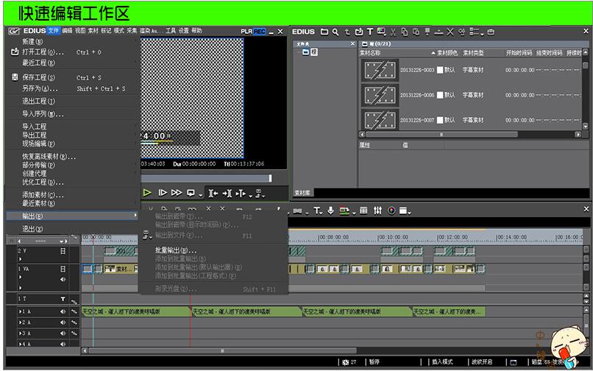The image size is (593, 371).
Task: Set Out point with the mark-out icon
Action: [x=227, y=194]
